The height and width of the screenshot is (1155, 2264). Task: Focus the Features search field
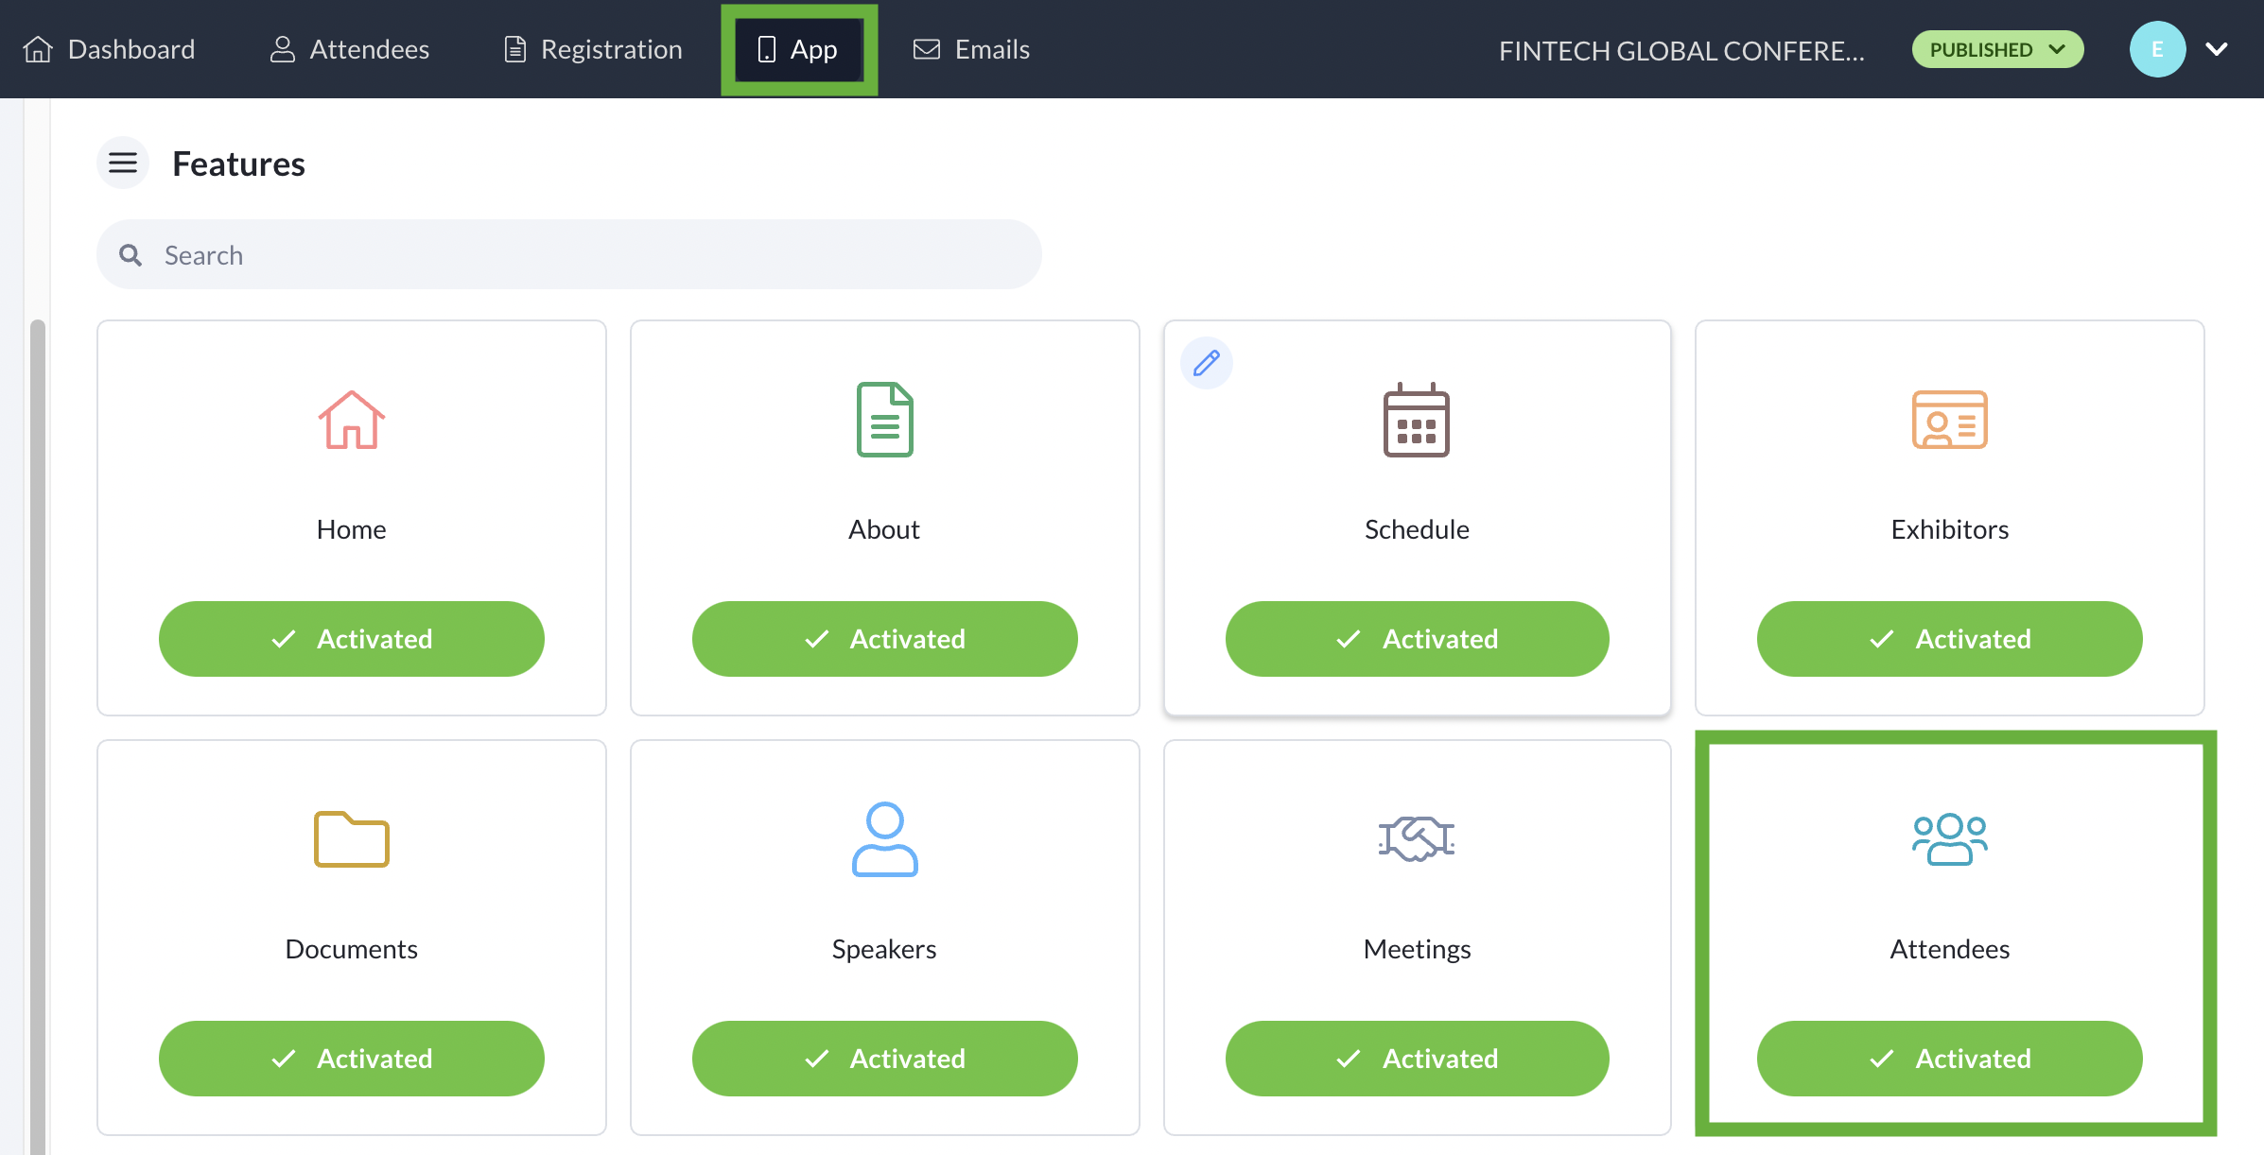569,255
